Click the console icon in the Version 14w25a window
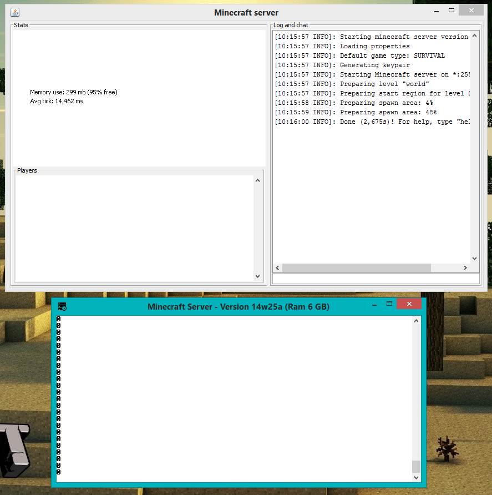Viewport: 492px width, 495px height. tap(62, 306)
